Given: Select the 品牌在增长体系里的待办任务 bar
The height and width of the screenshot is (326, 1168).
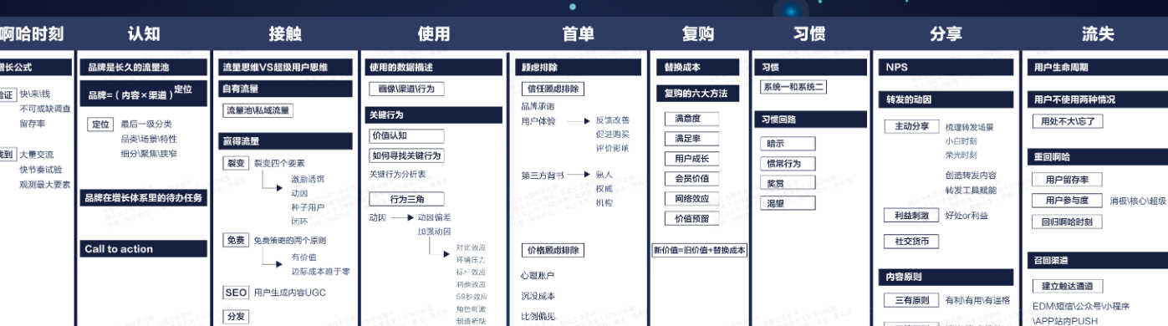Looking at the screenshot, I should pyautogui.click(x=144, y=198).
